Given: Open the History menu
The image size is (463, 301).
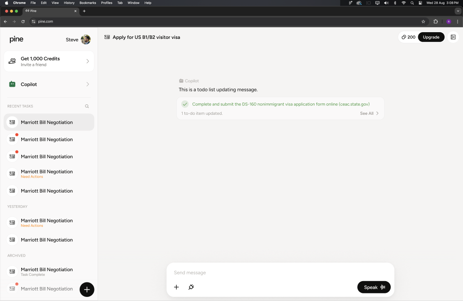Looking at the screenshot, I should pyautogui.click(x=69, y=3).
